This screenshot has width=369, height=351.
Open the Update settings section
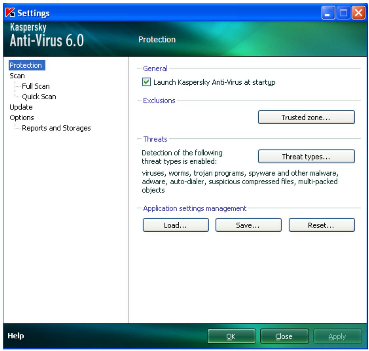(21, 107)
